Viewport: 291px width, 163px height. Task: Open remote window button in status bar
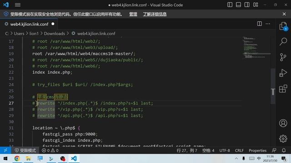click(5, 150)
